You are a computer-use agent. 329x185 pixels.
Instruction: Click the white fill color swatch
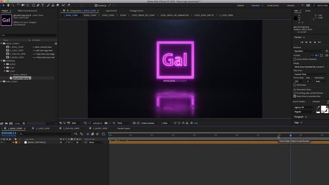pyautogui.click(x=323, y=108)
